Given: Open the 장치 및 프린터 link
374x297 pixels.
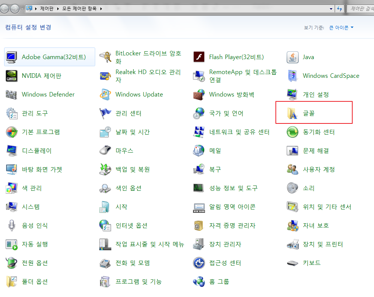Looking at the screenshot, I should [x=323, y=244].
